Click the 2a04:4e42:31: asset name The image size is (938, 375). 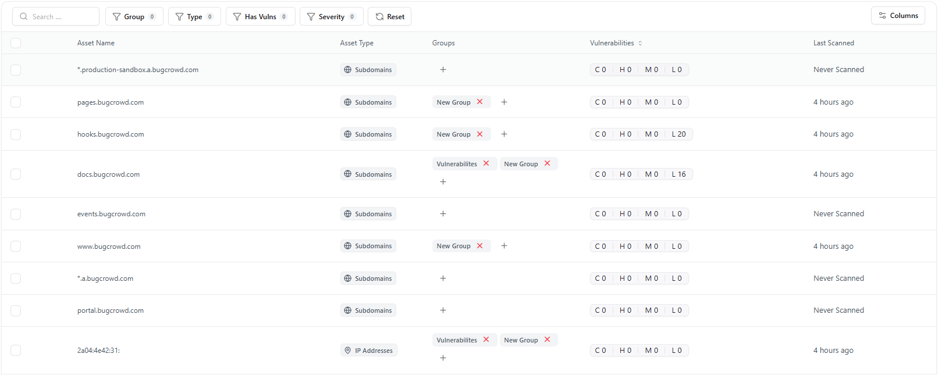(x=98, y=351)
